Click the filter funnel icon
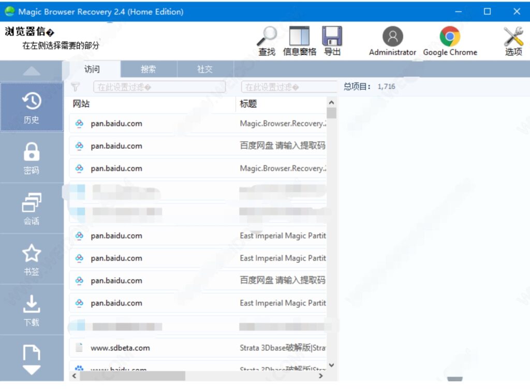530x389 pixels. click(76, 87)
